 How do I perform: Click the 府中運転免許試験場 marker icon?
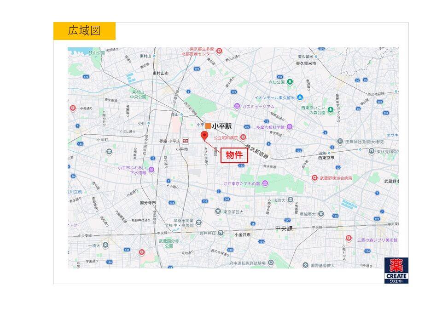click(x=271, y=263)
